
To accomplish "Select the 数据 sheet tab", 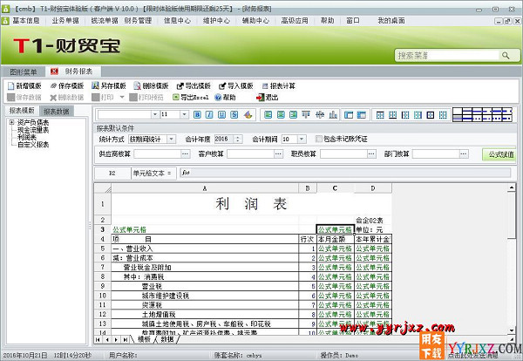I will pyautogui.click(x=167, y=339).
